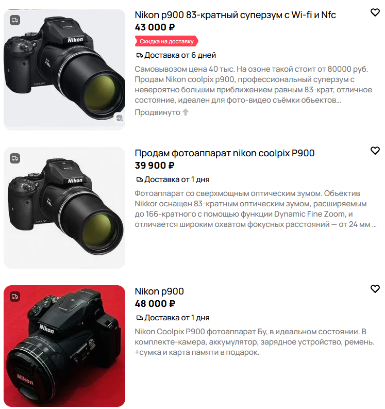Click truck icon beside Доставка от 6 дней
The height and width of the screenshot is (409, 385).
point(140,55)
